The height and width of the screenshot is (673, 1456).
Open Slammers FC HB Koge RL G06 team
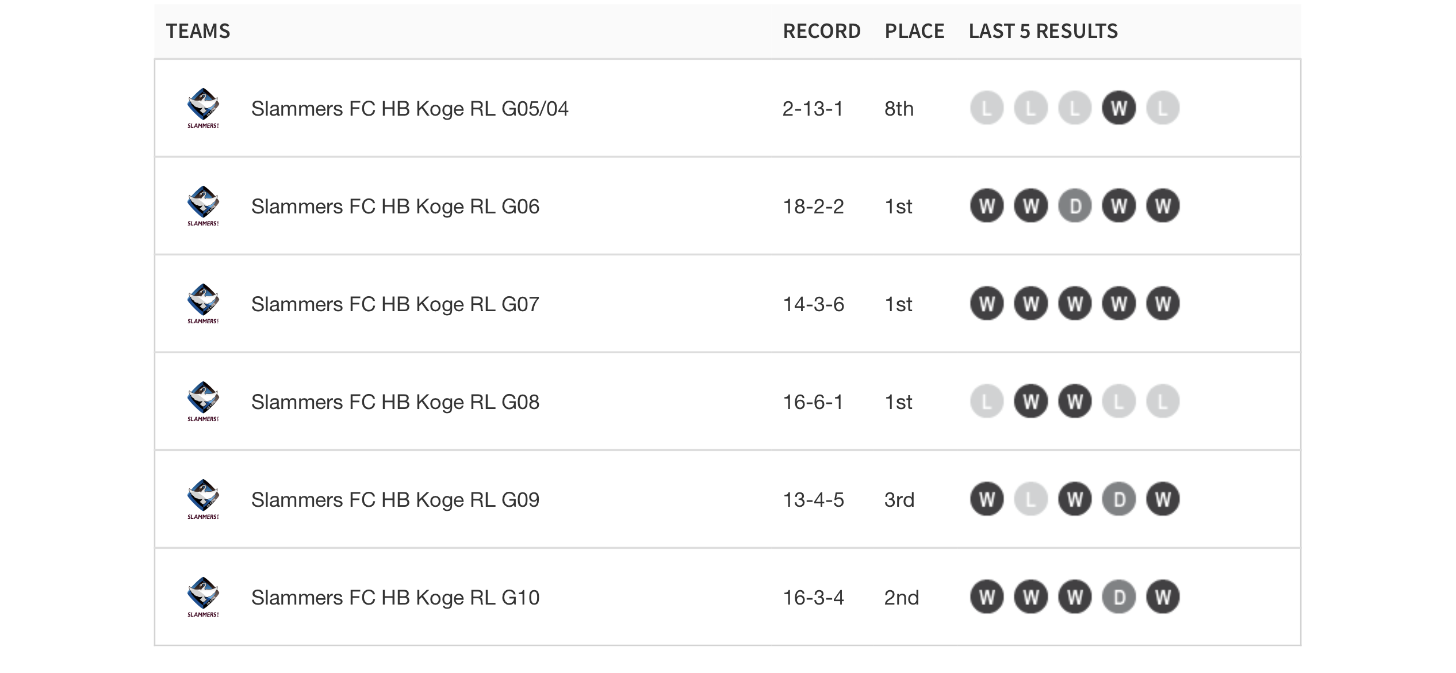(x=395, y=207)
